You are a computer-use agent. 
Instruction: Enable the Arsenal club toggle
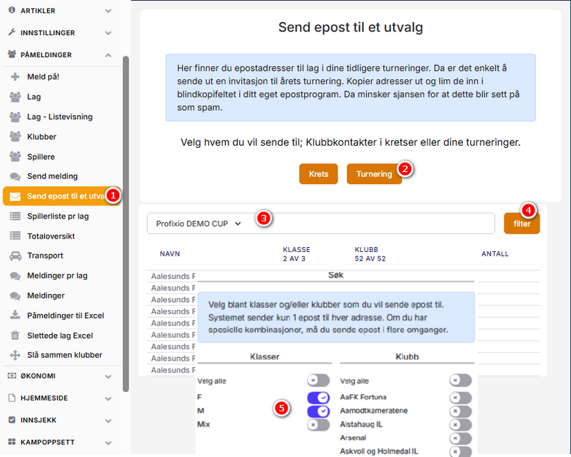[460, 438]
